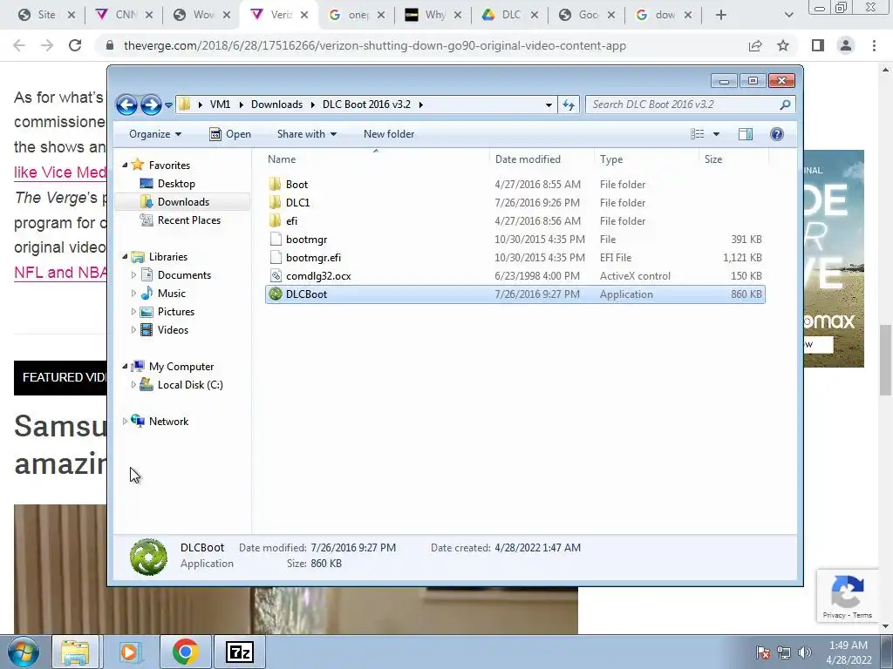This screenshot has height=669, width=893.
Task: Open Chrome from the taskbar
Action: [x=185, y=652]
